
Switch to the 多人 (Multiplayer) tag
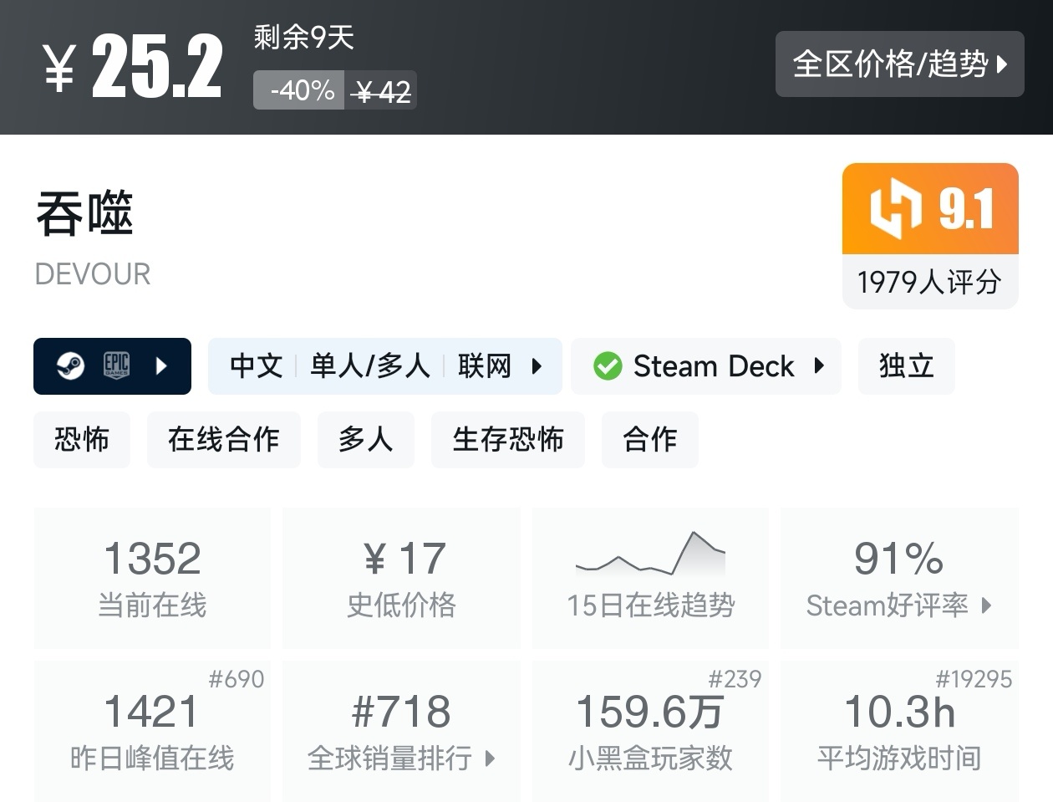pyautogui.click(x=365, y=439)
